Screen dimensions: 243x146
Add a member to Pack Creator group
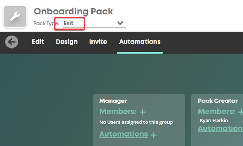point(241,112)
